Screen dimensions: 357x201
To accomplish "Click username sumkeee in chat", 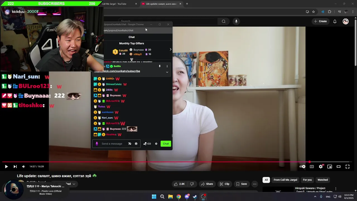I will point(107,112).
